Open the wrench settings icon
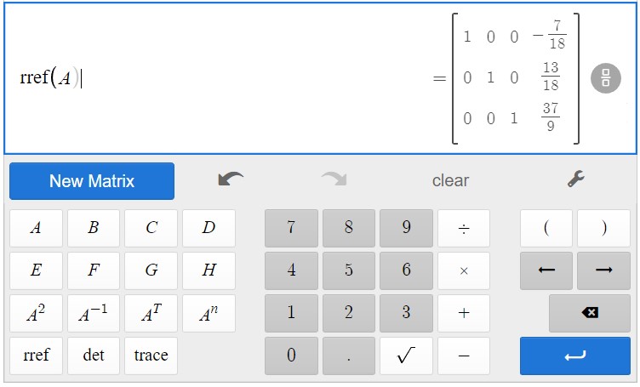This screenshot has width=640, height=387. point(575,179)
